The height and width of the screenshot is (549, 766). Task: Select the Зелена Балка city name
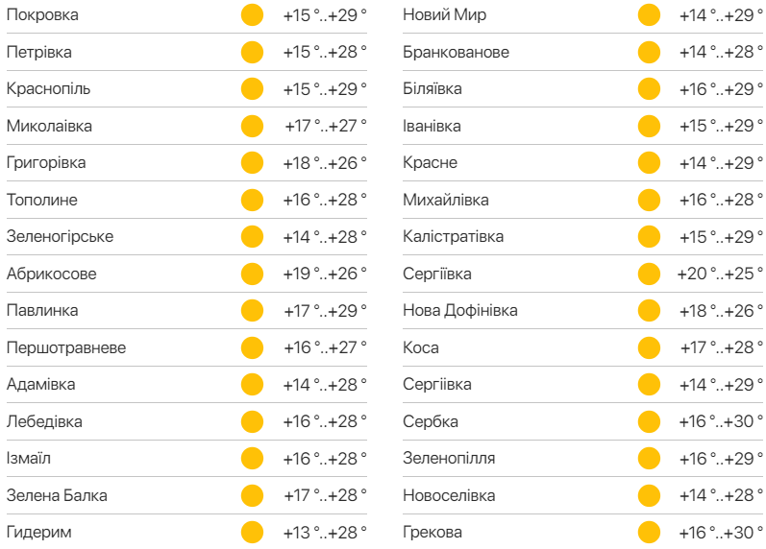coord(57,496)
